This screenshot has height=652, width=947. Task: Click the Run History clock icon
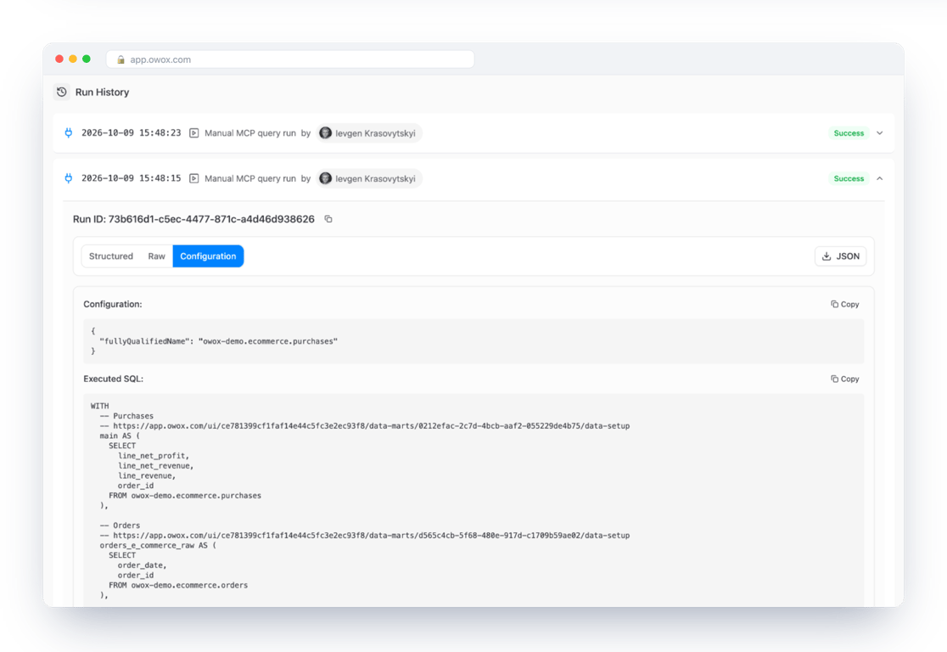(x=62, y=92)
